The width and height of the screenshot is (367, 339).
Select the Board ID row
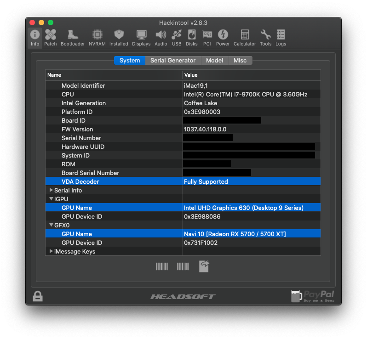[x=183, y=120]
